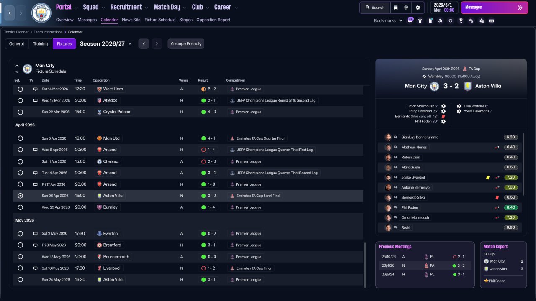Open the Messages continue button
536x301 pixels.
[x=495, y=8]
